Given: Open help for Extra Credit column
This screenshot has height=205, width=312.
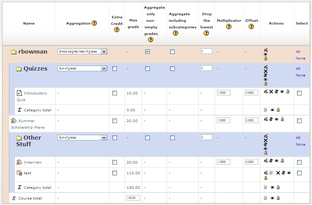Looking at the screenshot, I should (x=117, y=30).
